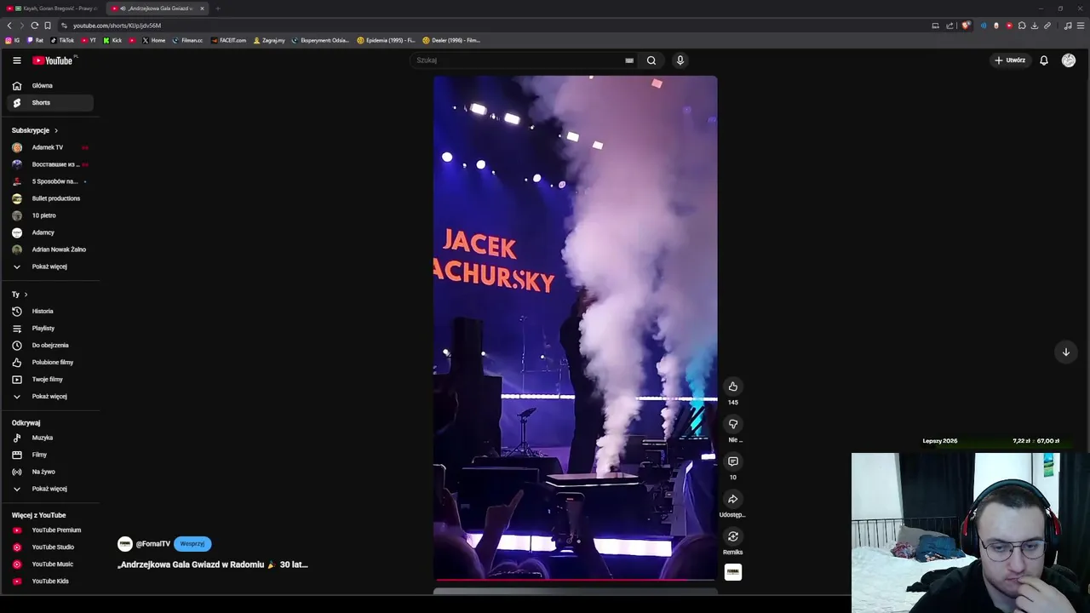The image size is (1090, 613).
Task: Open Na żywo live section
Action: tap(50, 472)
